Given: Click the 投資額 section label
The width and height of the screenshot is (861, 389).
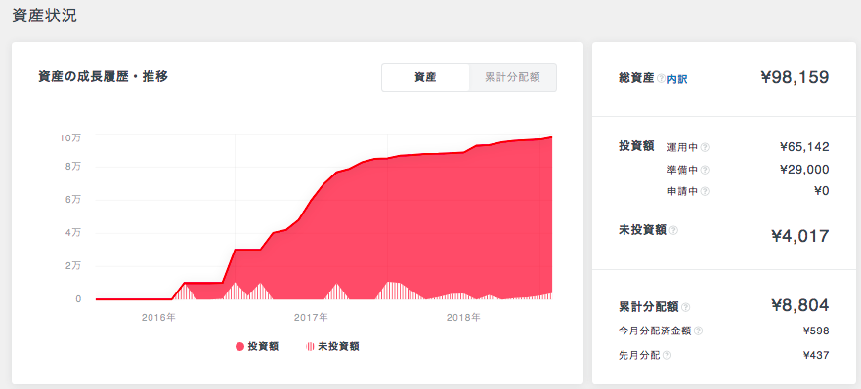Looking at the screenshot, I should click(x=636, y=145).
